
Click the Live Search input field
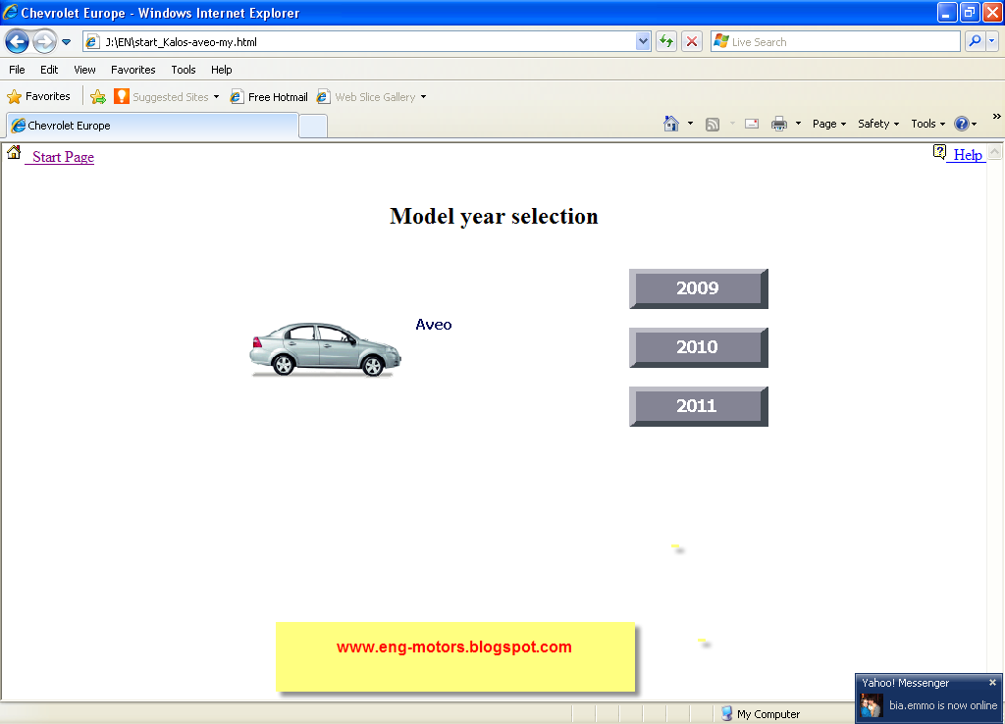pyautogui.click(x=844, y=42)
